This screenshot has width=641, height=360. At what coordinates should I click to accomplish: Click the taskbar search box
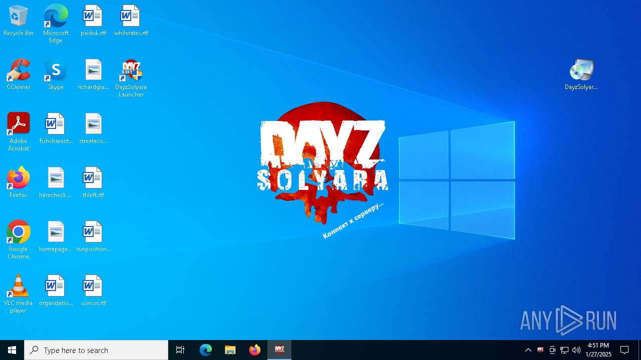pos(96,350)
